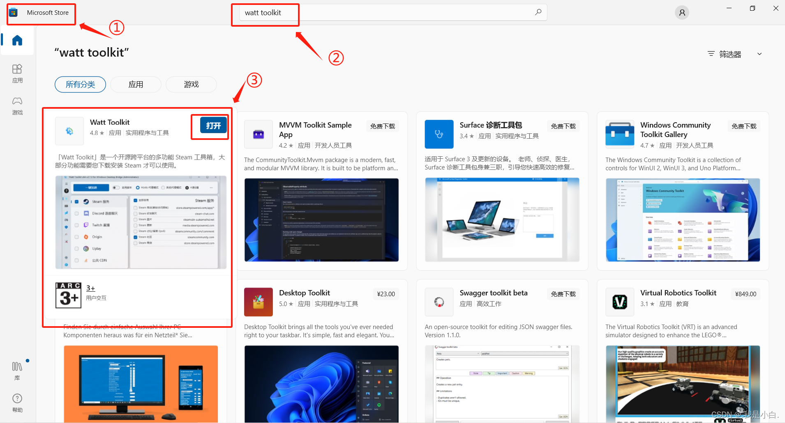Open the Swagger toolkit screenshot thumbnail
785x423 pixels.
502,384
